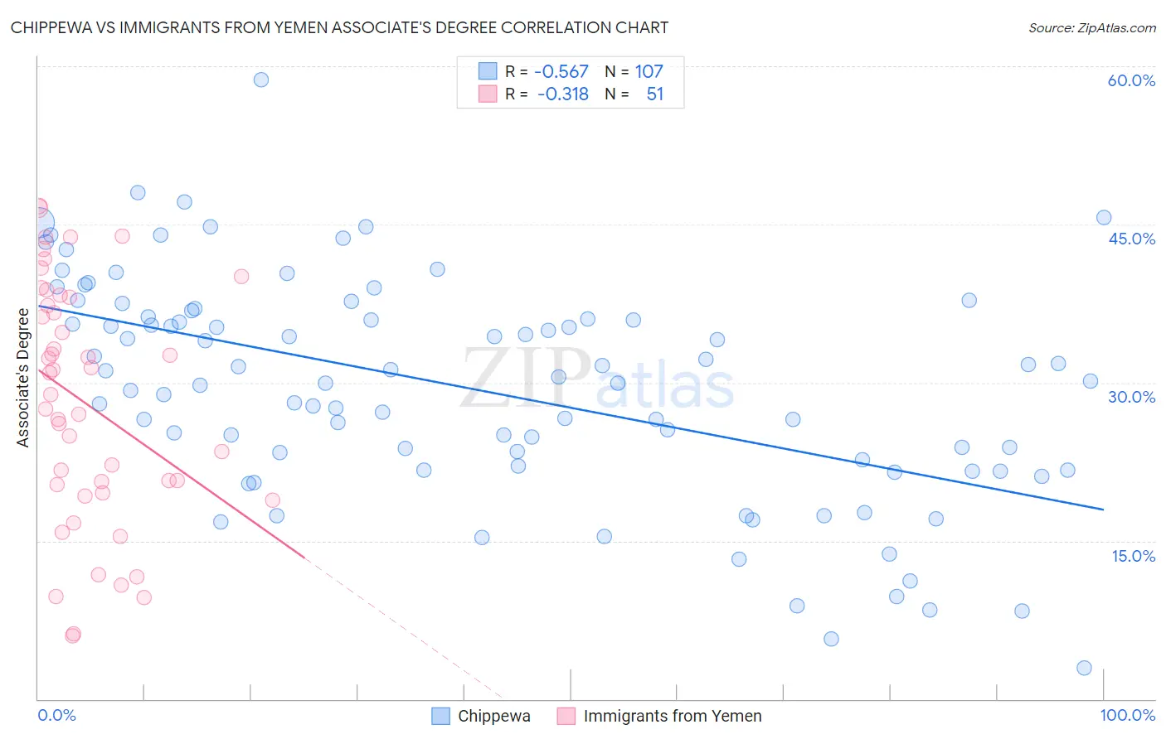The width and height of the screenshot is (1166, 739).
Task: Select the Chippewa legend label
Action: [494, 716]
